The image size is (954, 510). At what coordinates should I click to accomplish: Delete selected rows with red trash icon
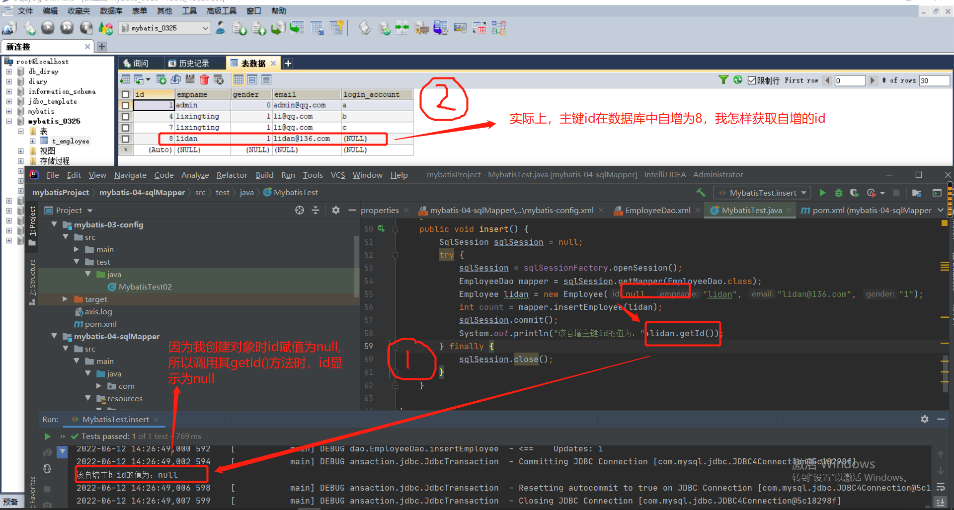204,79
